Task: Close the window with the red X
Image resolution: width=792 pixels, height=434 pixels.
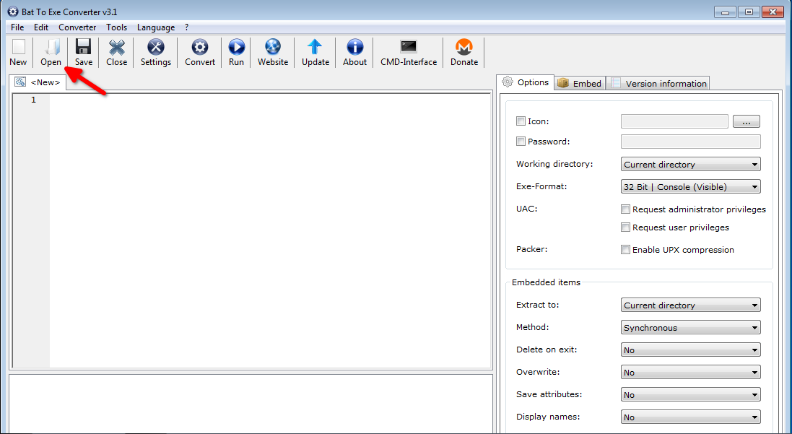Action: pyautogui.click(x=773, y=12)
